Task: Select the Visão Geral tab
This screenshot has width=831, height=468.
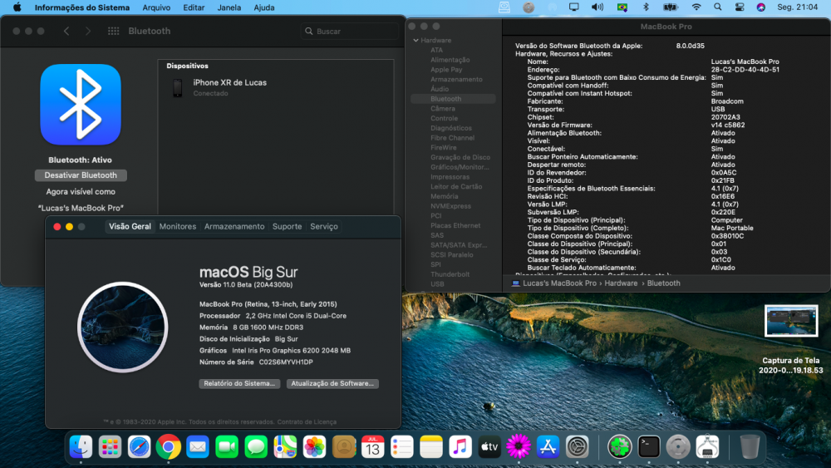Action: coord(130,226)
